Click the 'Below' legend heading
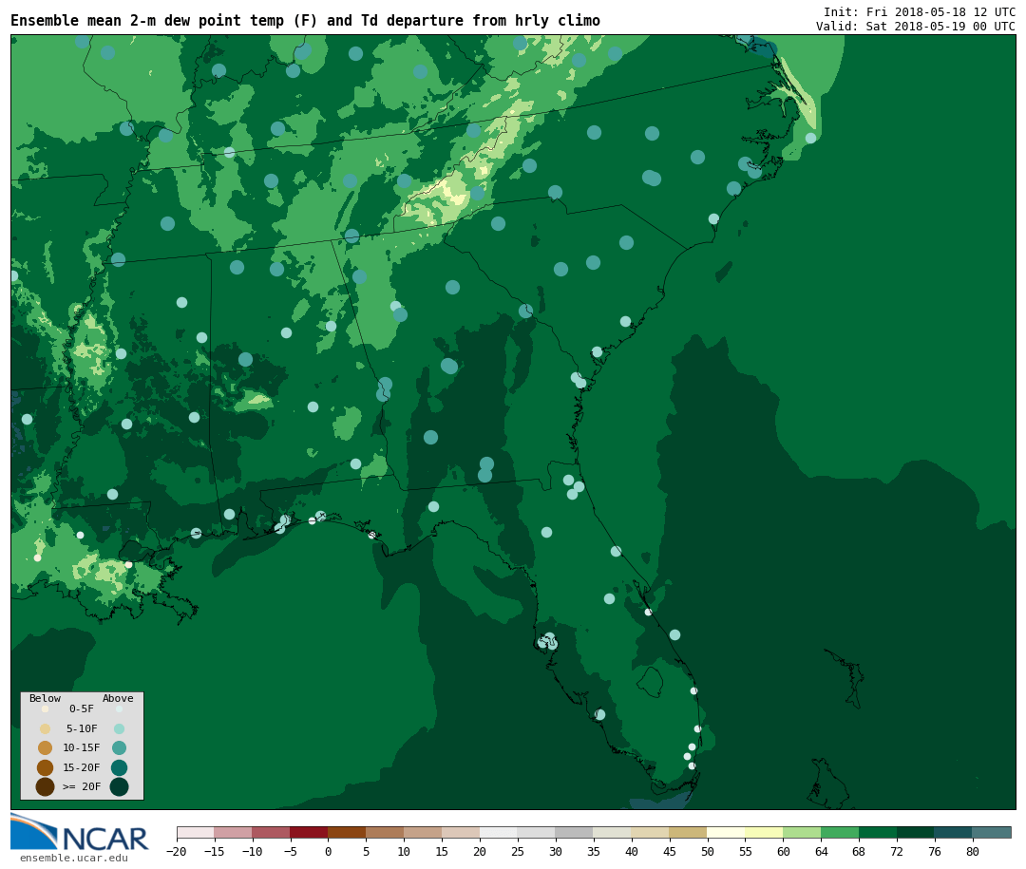 46,698
